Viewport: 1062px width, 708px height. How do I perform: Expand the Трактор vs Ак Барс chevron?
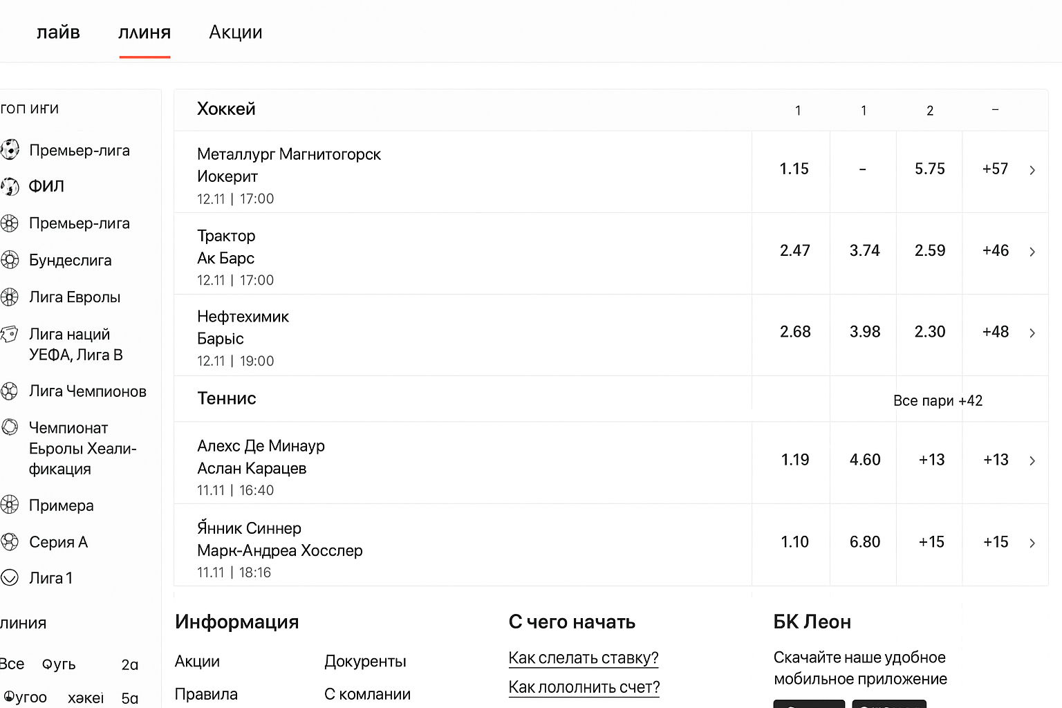pos(1032,252)
